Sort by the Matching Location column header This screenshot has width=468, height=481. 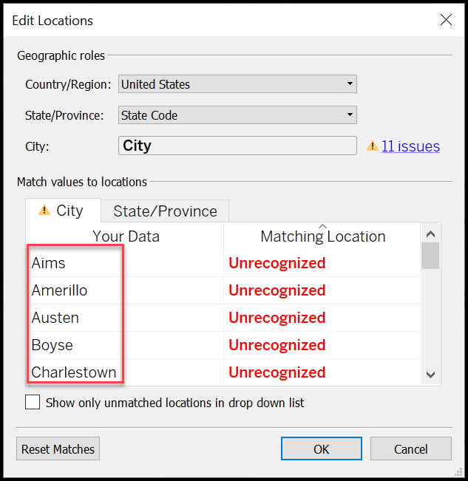pos(322,236)
